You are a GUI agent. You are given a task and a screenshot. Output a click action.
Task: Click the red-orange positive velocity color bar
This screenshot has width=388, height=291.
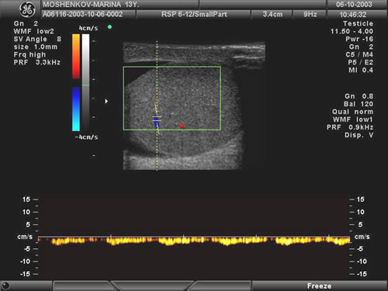pyautogui.click(x=76, y=56)
